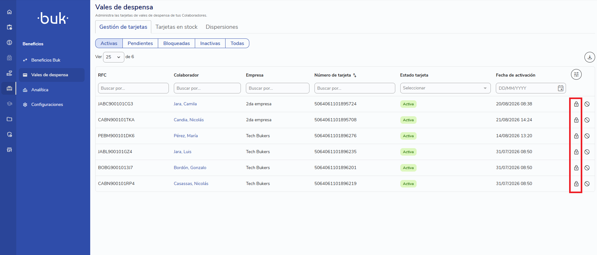Lock card of Pérez, María
Viewport: 597px width, 255px height.
(x=576, y=136)
